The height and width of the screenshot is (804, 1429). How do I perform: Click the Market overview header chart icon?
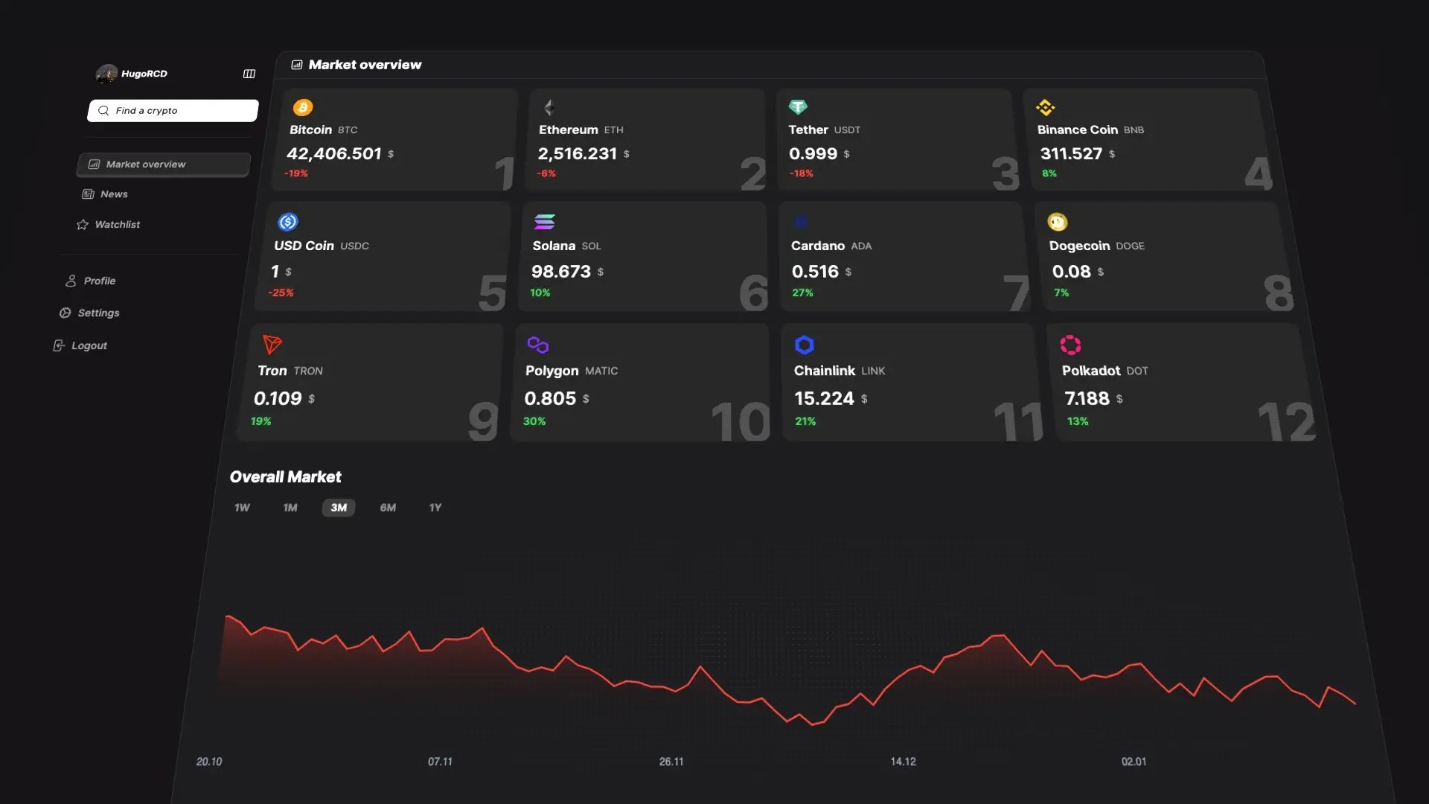[297, 65]
